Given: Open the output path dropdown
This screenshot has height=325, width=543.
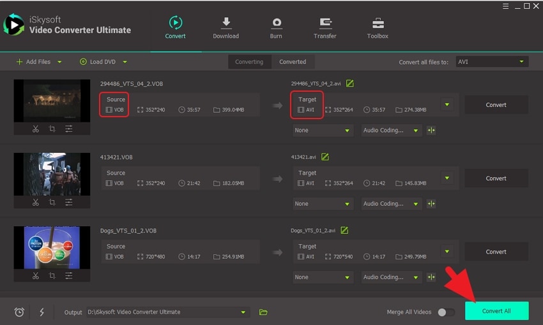Looking at the screenshot, I should pos(243,312).
